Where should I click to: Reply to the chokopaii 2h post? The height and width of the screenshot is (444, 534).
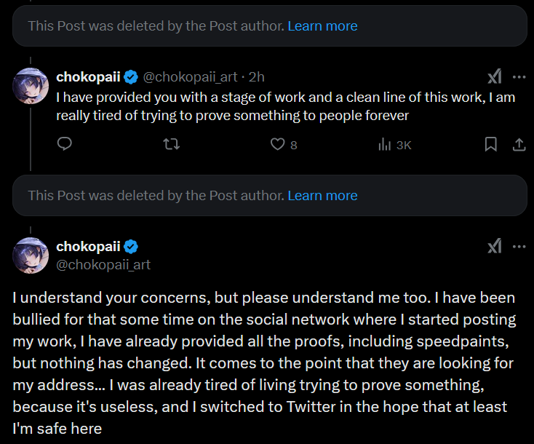[64, 145]
